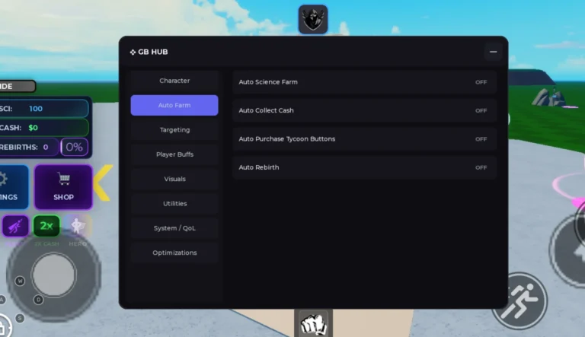Open the Optimizations tab
Screen dimensions: 585x337
point(174,253)
